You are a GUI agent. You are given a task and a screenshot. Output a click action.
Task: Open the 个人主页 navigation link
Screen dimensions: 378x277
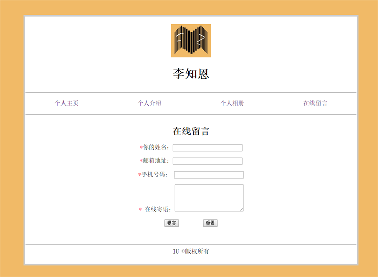point(67,103)
